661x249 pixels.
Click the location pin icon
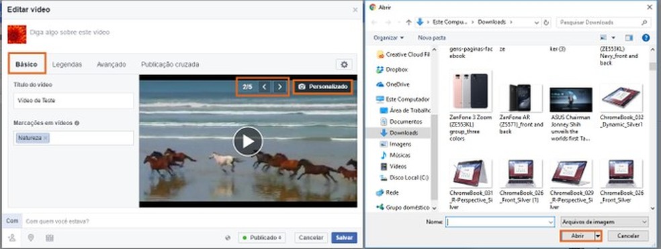[31, 238]
